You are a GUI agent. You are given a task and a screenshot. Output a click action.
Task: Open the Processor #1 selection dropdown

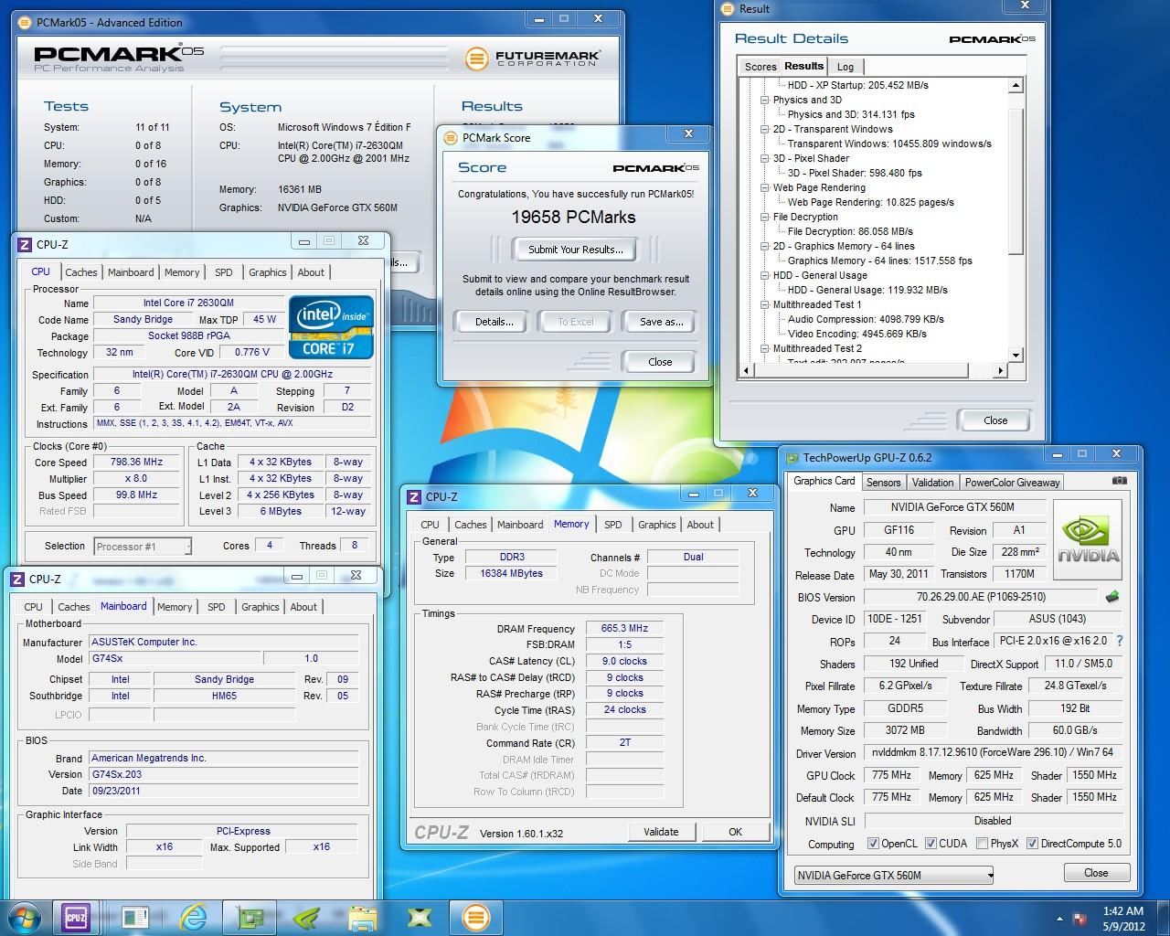click(x=143, y=547)
